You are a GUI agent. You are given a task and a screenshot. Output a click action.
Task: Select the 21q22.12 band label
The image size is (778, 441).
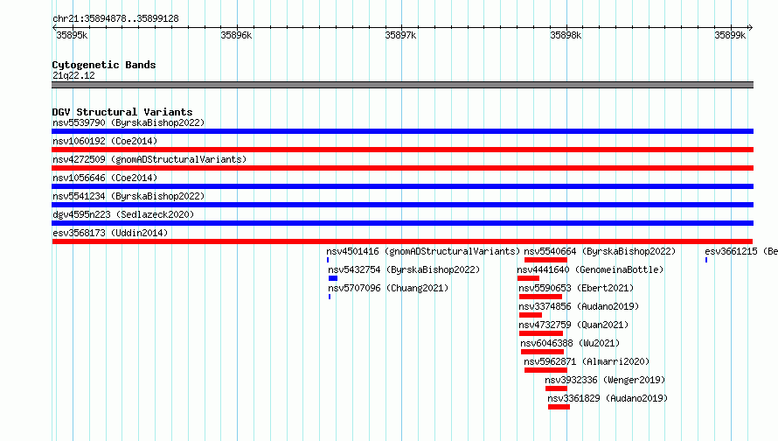click(x=73, y=75)
